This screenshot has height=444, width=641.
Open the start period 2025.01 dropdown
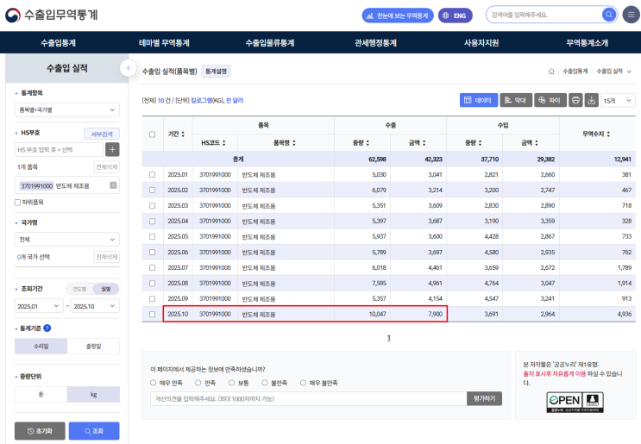click(39, 306)
